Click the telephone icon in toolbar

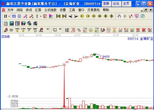(x=14, y=16)
